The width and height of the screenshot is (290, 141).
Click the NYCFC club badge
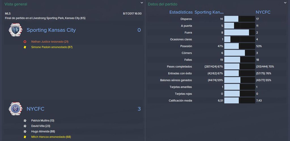(16, 109)
